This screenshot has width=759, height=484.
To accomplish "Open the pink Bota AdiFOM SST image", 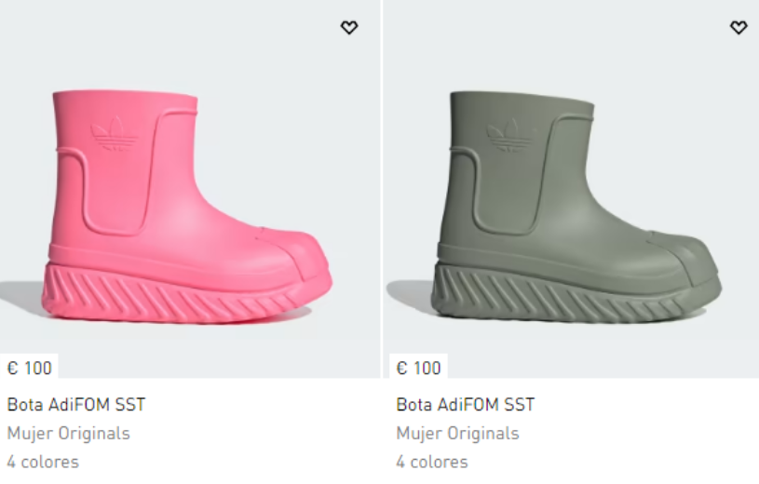I will pyautogui.click(x=190, y=189).
